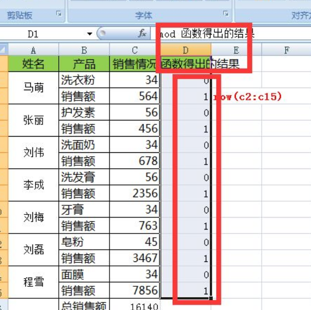Select the 销售额 cell beside 564

coord(84,96)
